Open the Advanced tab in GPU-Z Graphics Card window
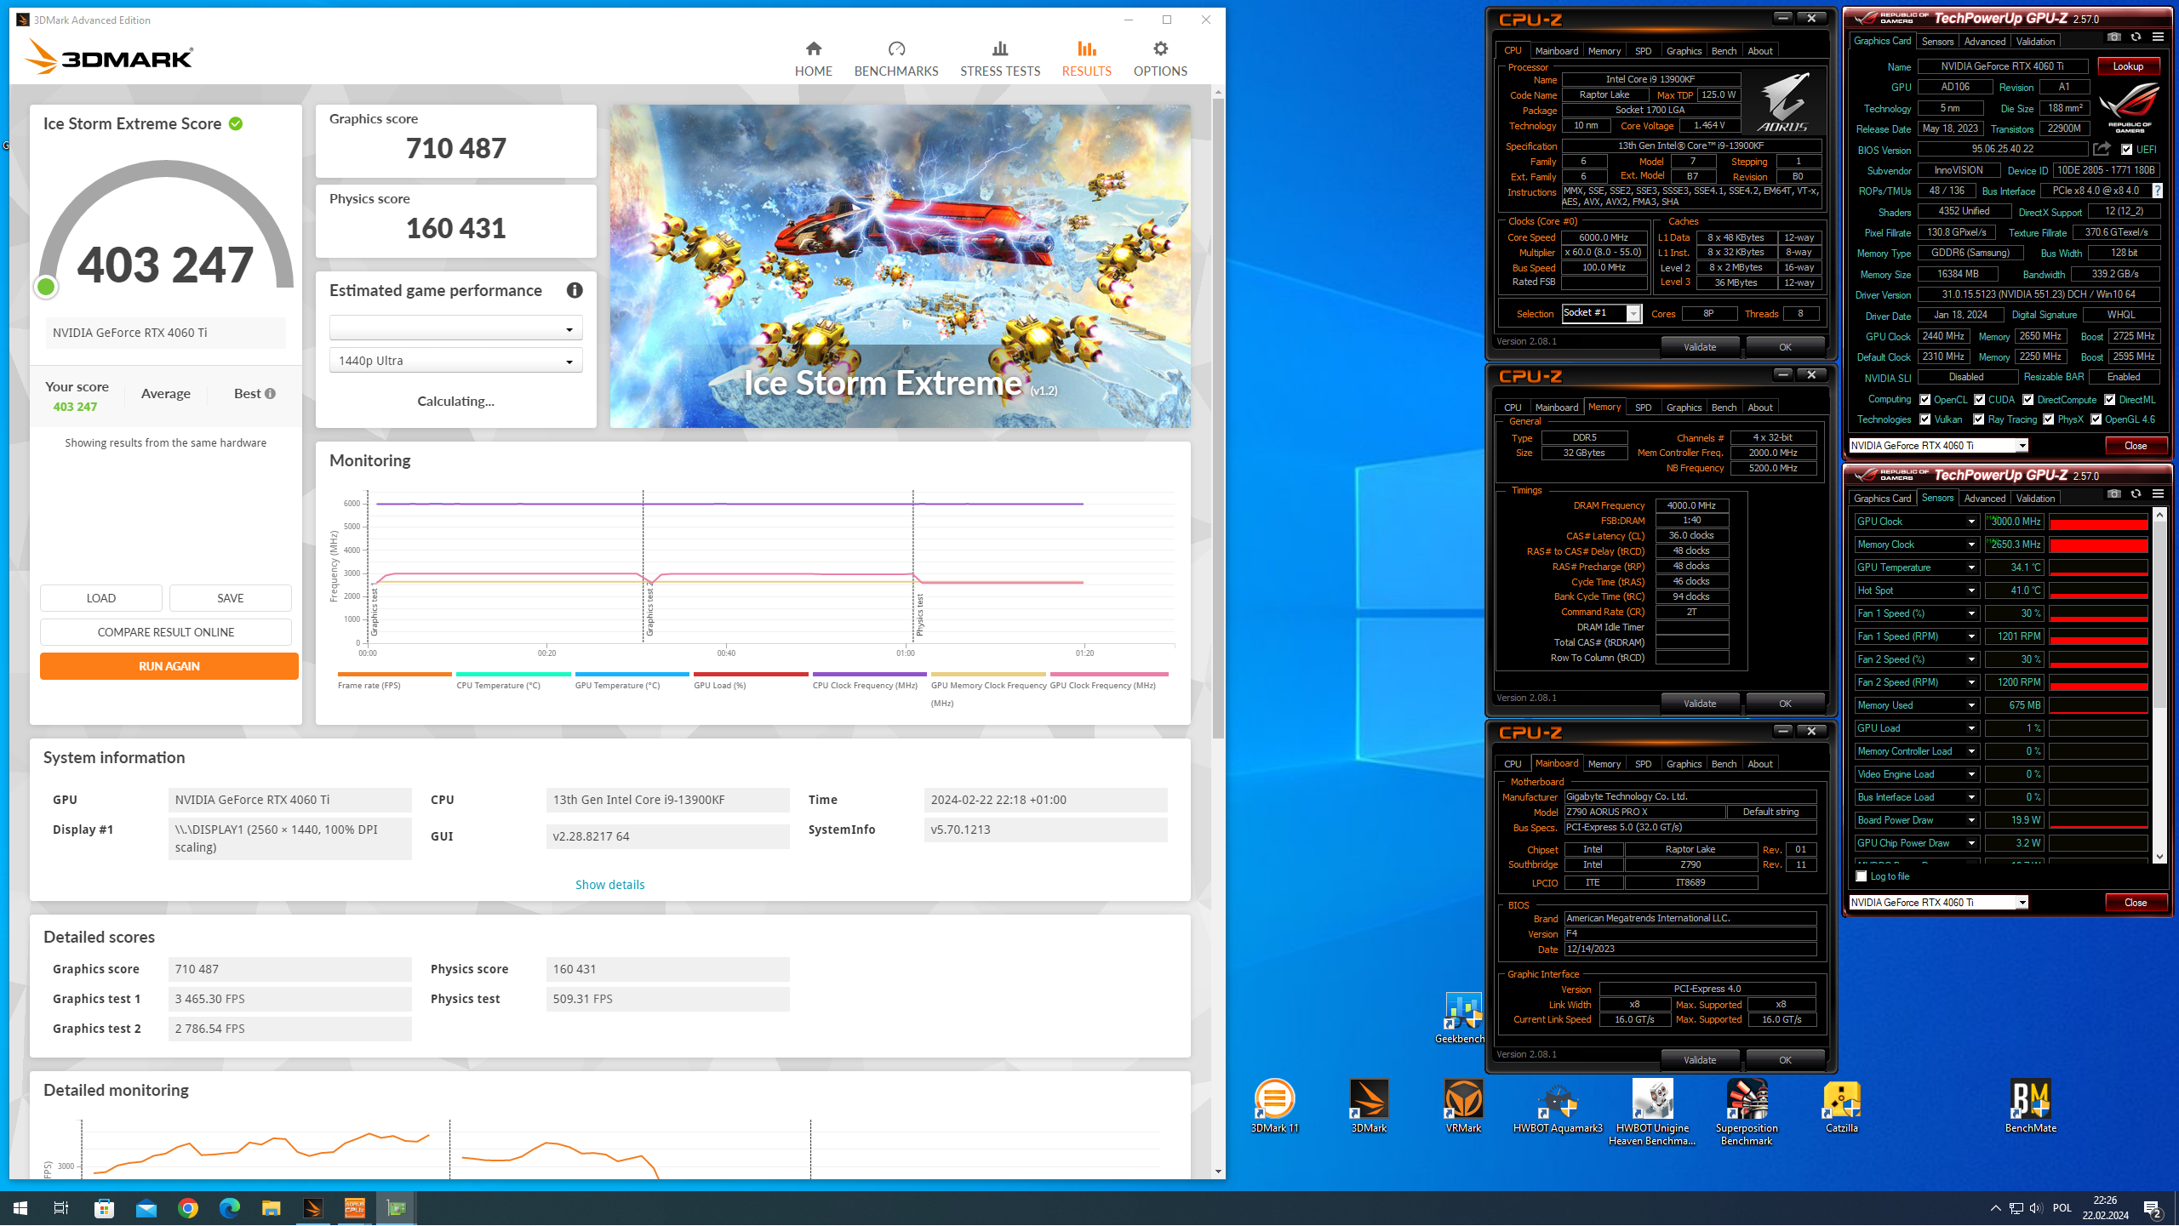Screen dimensions: 2179x1226 (x=1984, y=41)
